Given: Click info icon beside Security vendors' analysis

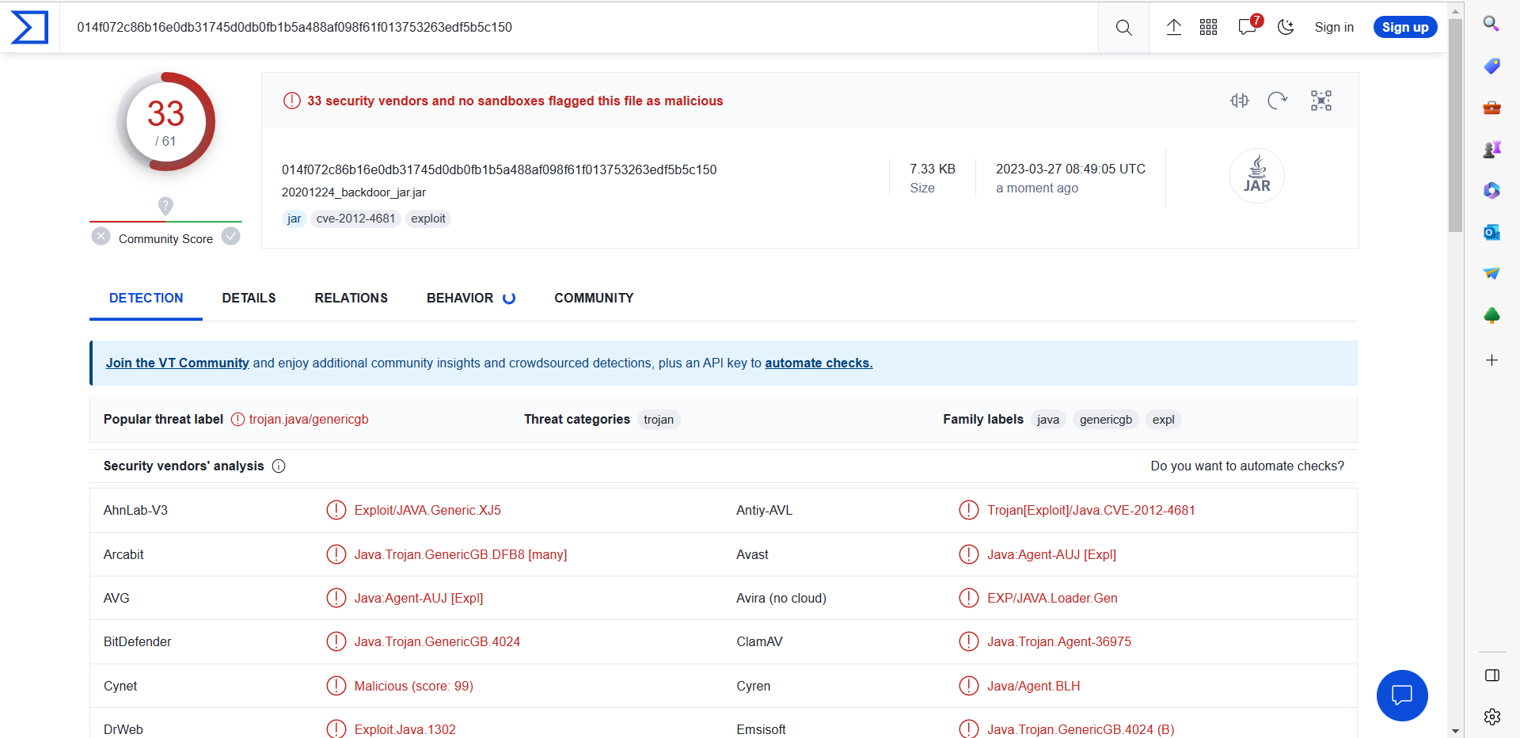Looking at the screenshot, I should [x=279, y=466].
